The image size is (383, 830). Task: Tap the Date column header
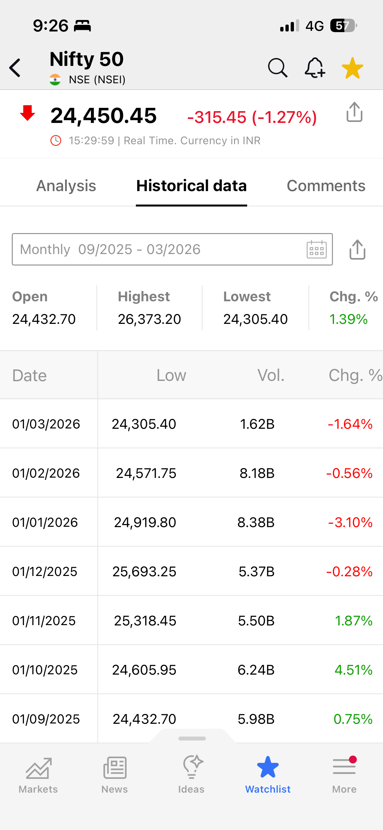coord(29,375)
